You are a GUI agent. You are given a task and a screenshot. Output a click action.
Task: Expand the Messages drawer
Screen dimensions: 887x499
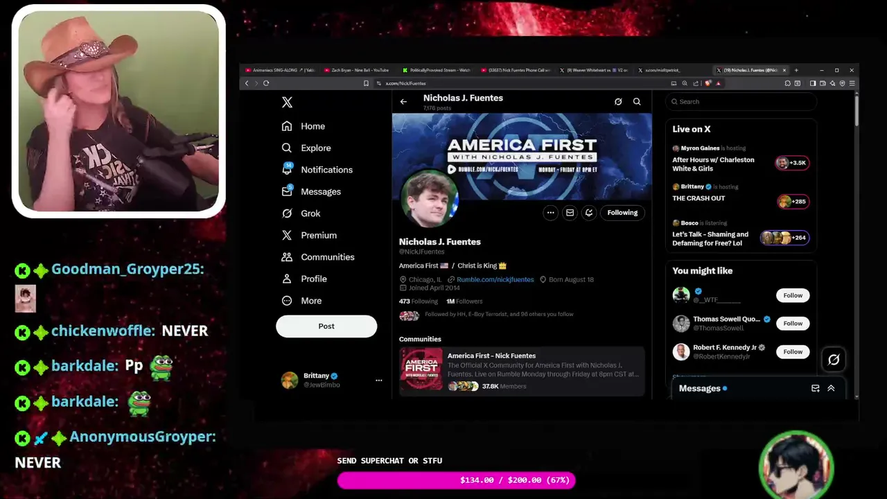tap(831, 388)
